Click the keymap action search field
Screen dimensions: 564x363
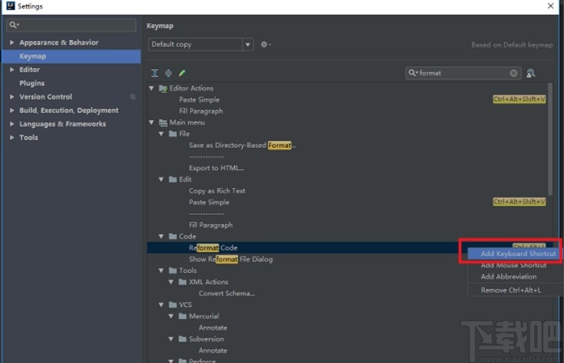[461, 73]
